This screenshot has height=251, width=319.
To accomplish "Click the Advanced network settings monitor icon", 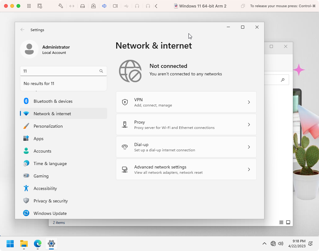I will 125,169.
